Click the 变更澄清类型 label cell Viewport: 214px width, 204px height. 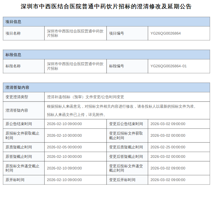coord(17,97)
